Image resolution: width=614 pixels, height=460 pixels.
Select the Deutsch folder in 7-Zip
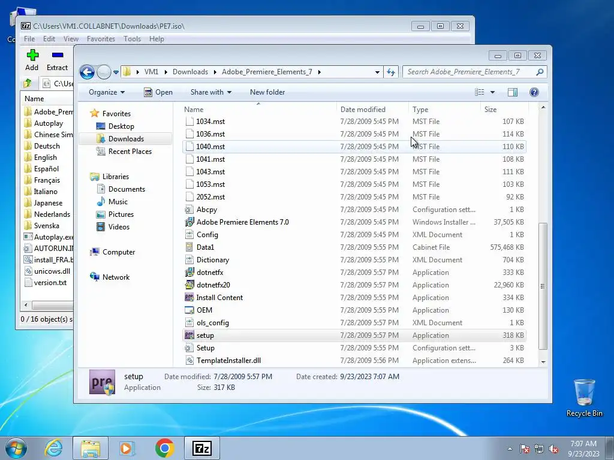[47, 146]
